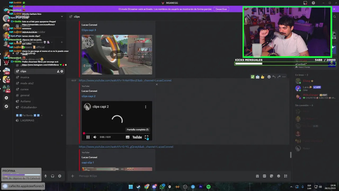339x191 pixels.
Task: Open the gift Nitro icon
Action: pos(257,176)
